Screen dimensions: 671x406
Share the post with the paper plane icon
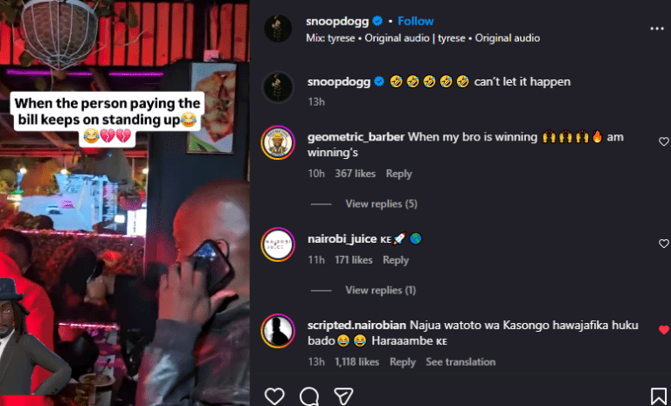pyautogui.click(x=343, y=396)
